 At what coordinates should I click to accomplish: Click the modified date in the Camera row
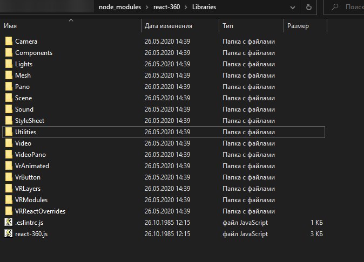[x=167, y=42]
